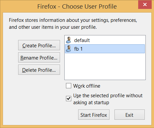Open the Create Profile dialog
Viewport: 154px width, 128px height.
(39, 45)
